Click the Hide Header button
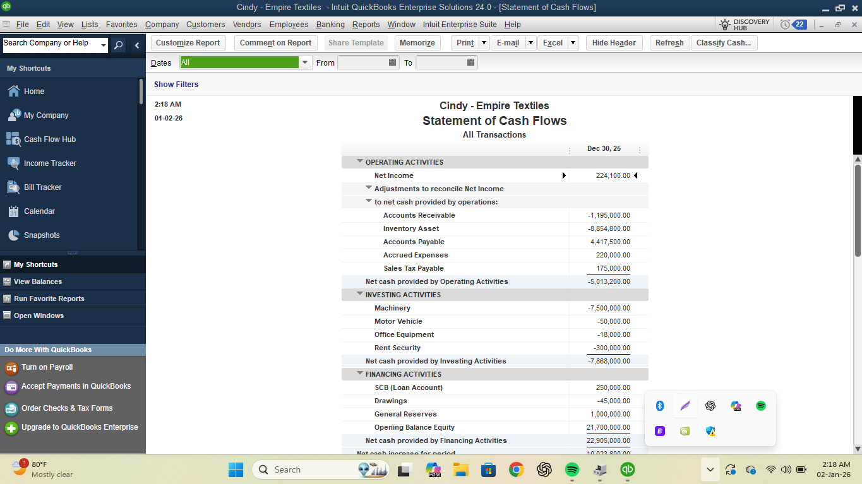 [614, 43]
